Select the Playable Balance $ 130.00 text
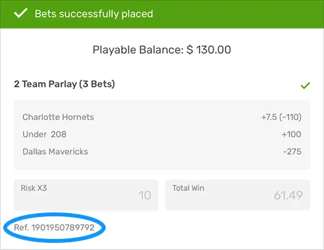 (162, 50)
